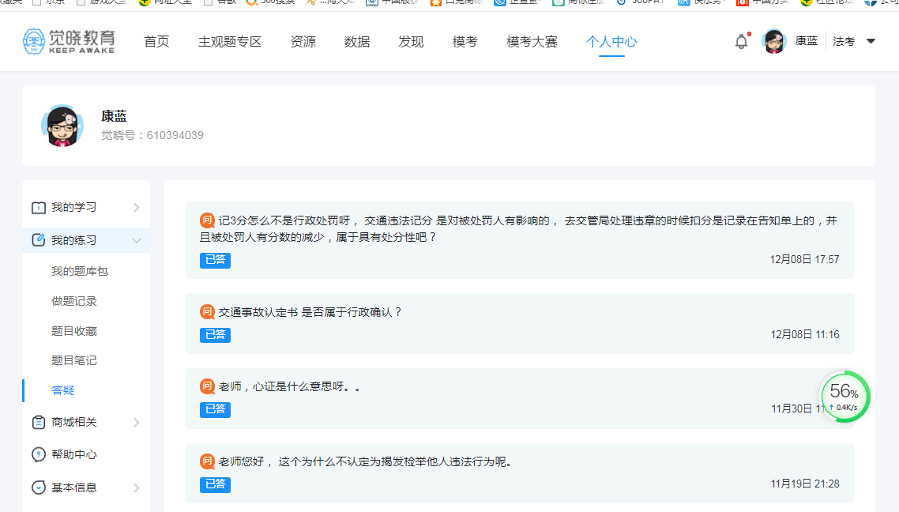Click 已答 tag under 交通事故认定书 question

215,335
